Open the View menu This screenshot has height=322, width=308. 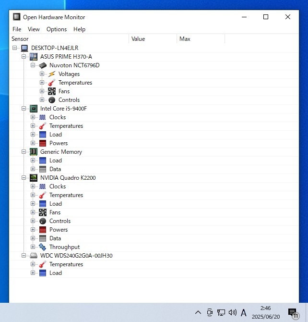(34, 29)
